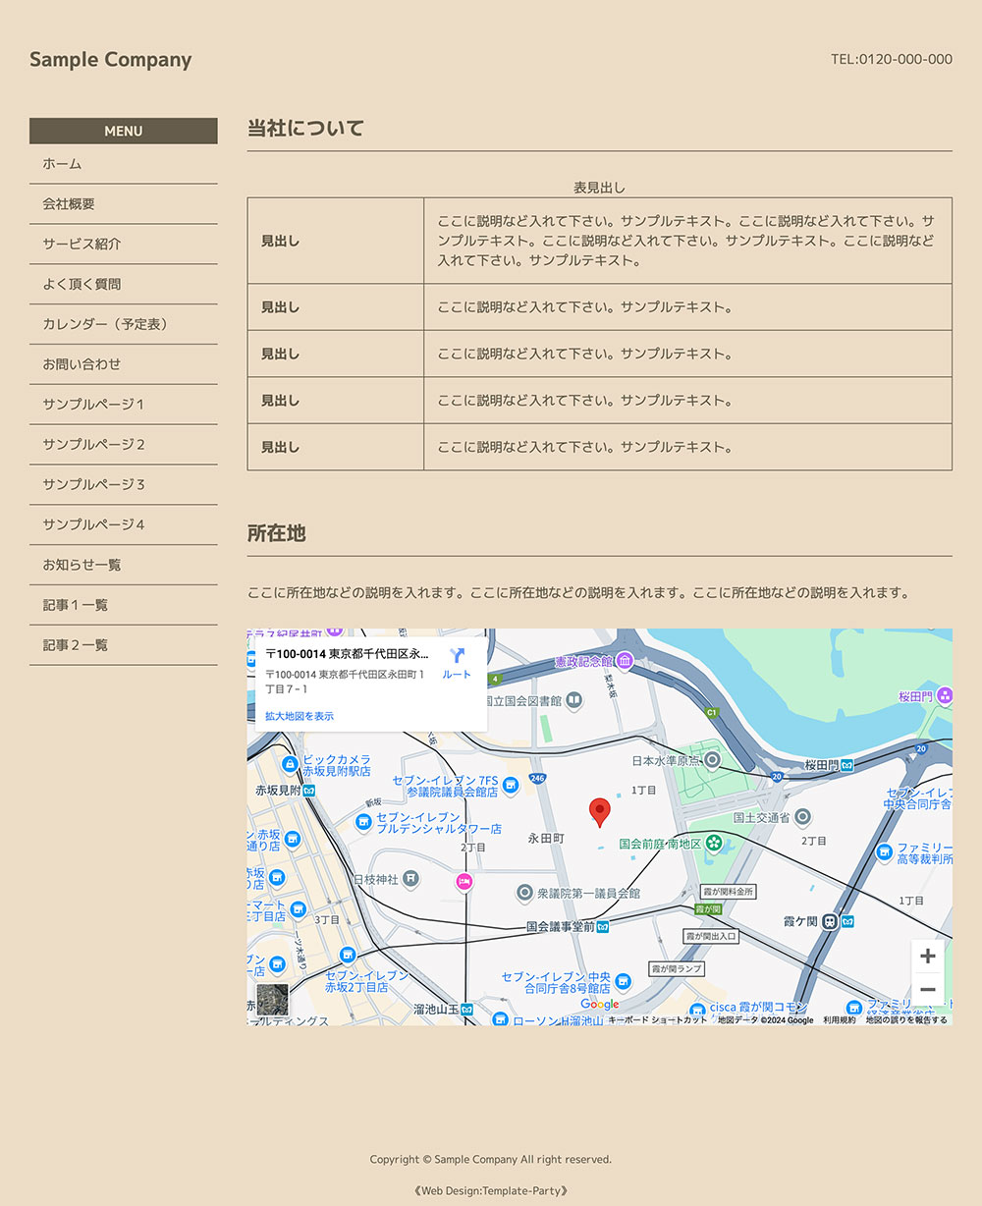Click the 桜田門 purple landmark icon
Image resolution: width=982 pixels, height=1206 pixels.
945,695
